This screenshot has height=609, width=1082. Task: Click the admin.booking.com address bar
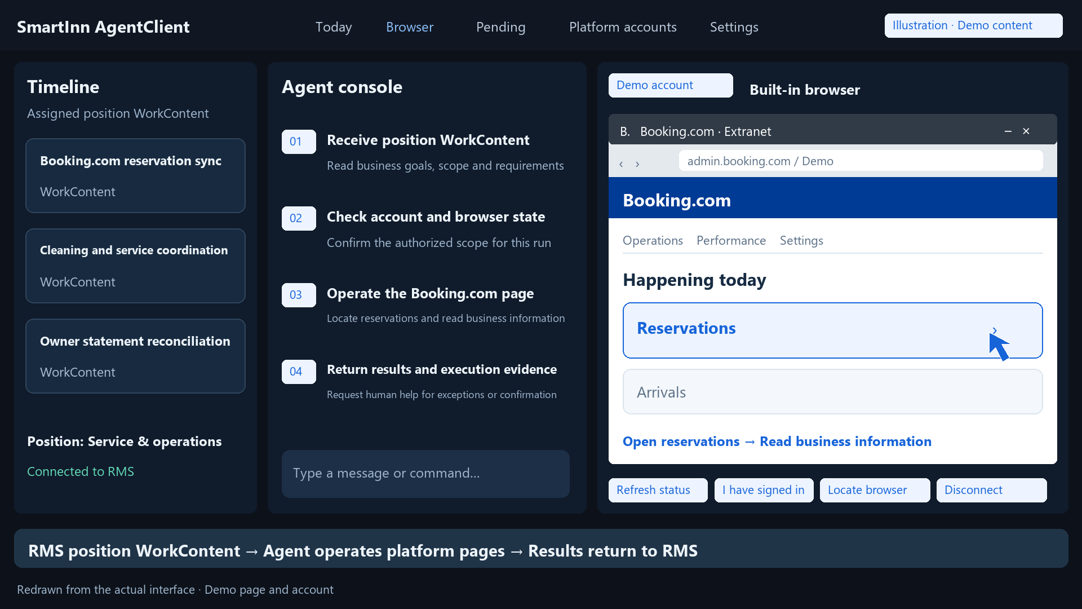(861, 161)
